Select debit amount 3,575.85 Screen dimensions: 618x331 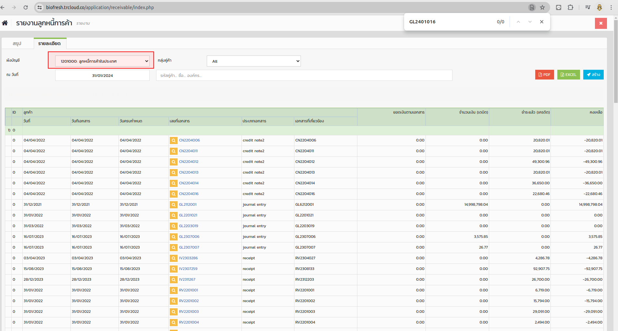pyautogui.click(x=481, y=237)
